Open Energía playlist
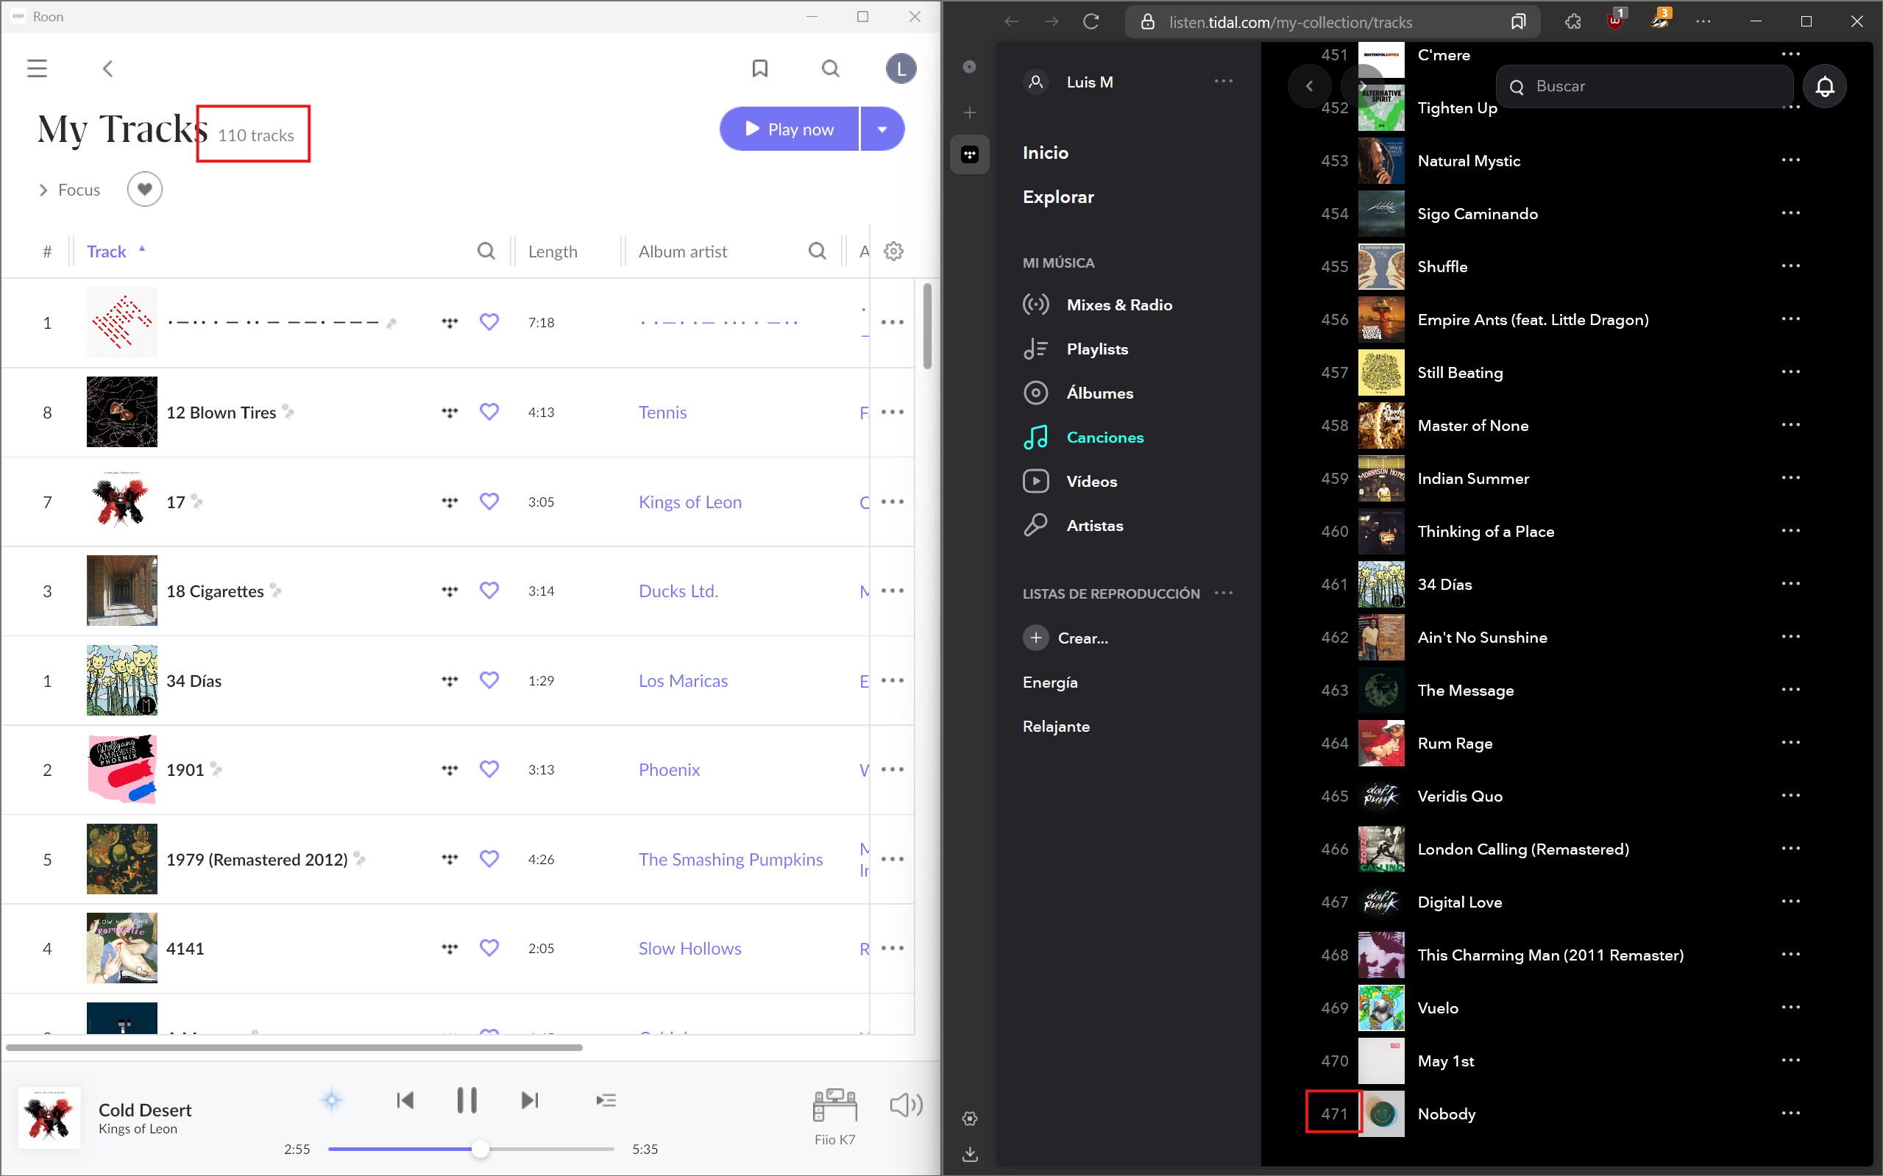1883x1176 pixels. point(1051,683)
